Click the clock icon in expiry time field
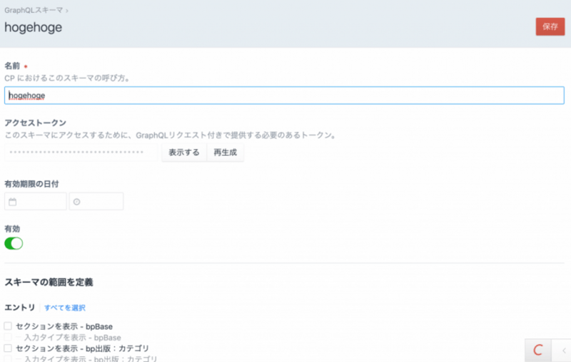Image resolution: width=571 pixels, height=362 pixels. tap(77, 202)
